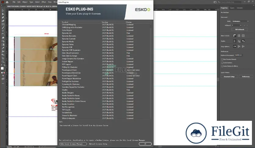Switch to the Libraries panel tab

[239, 8]
